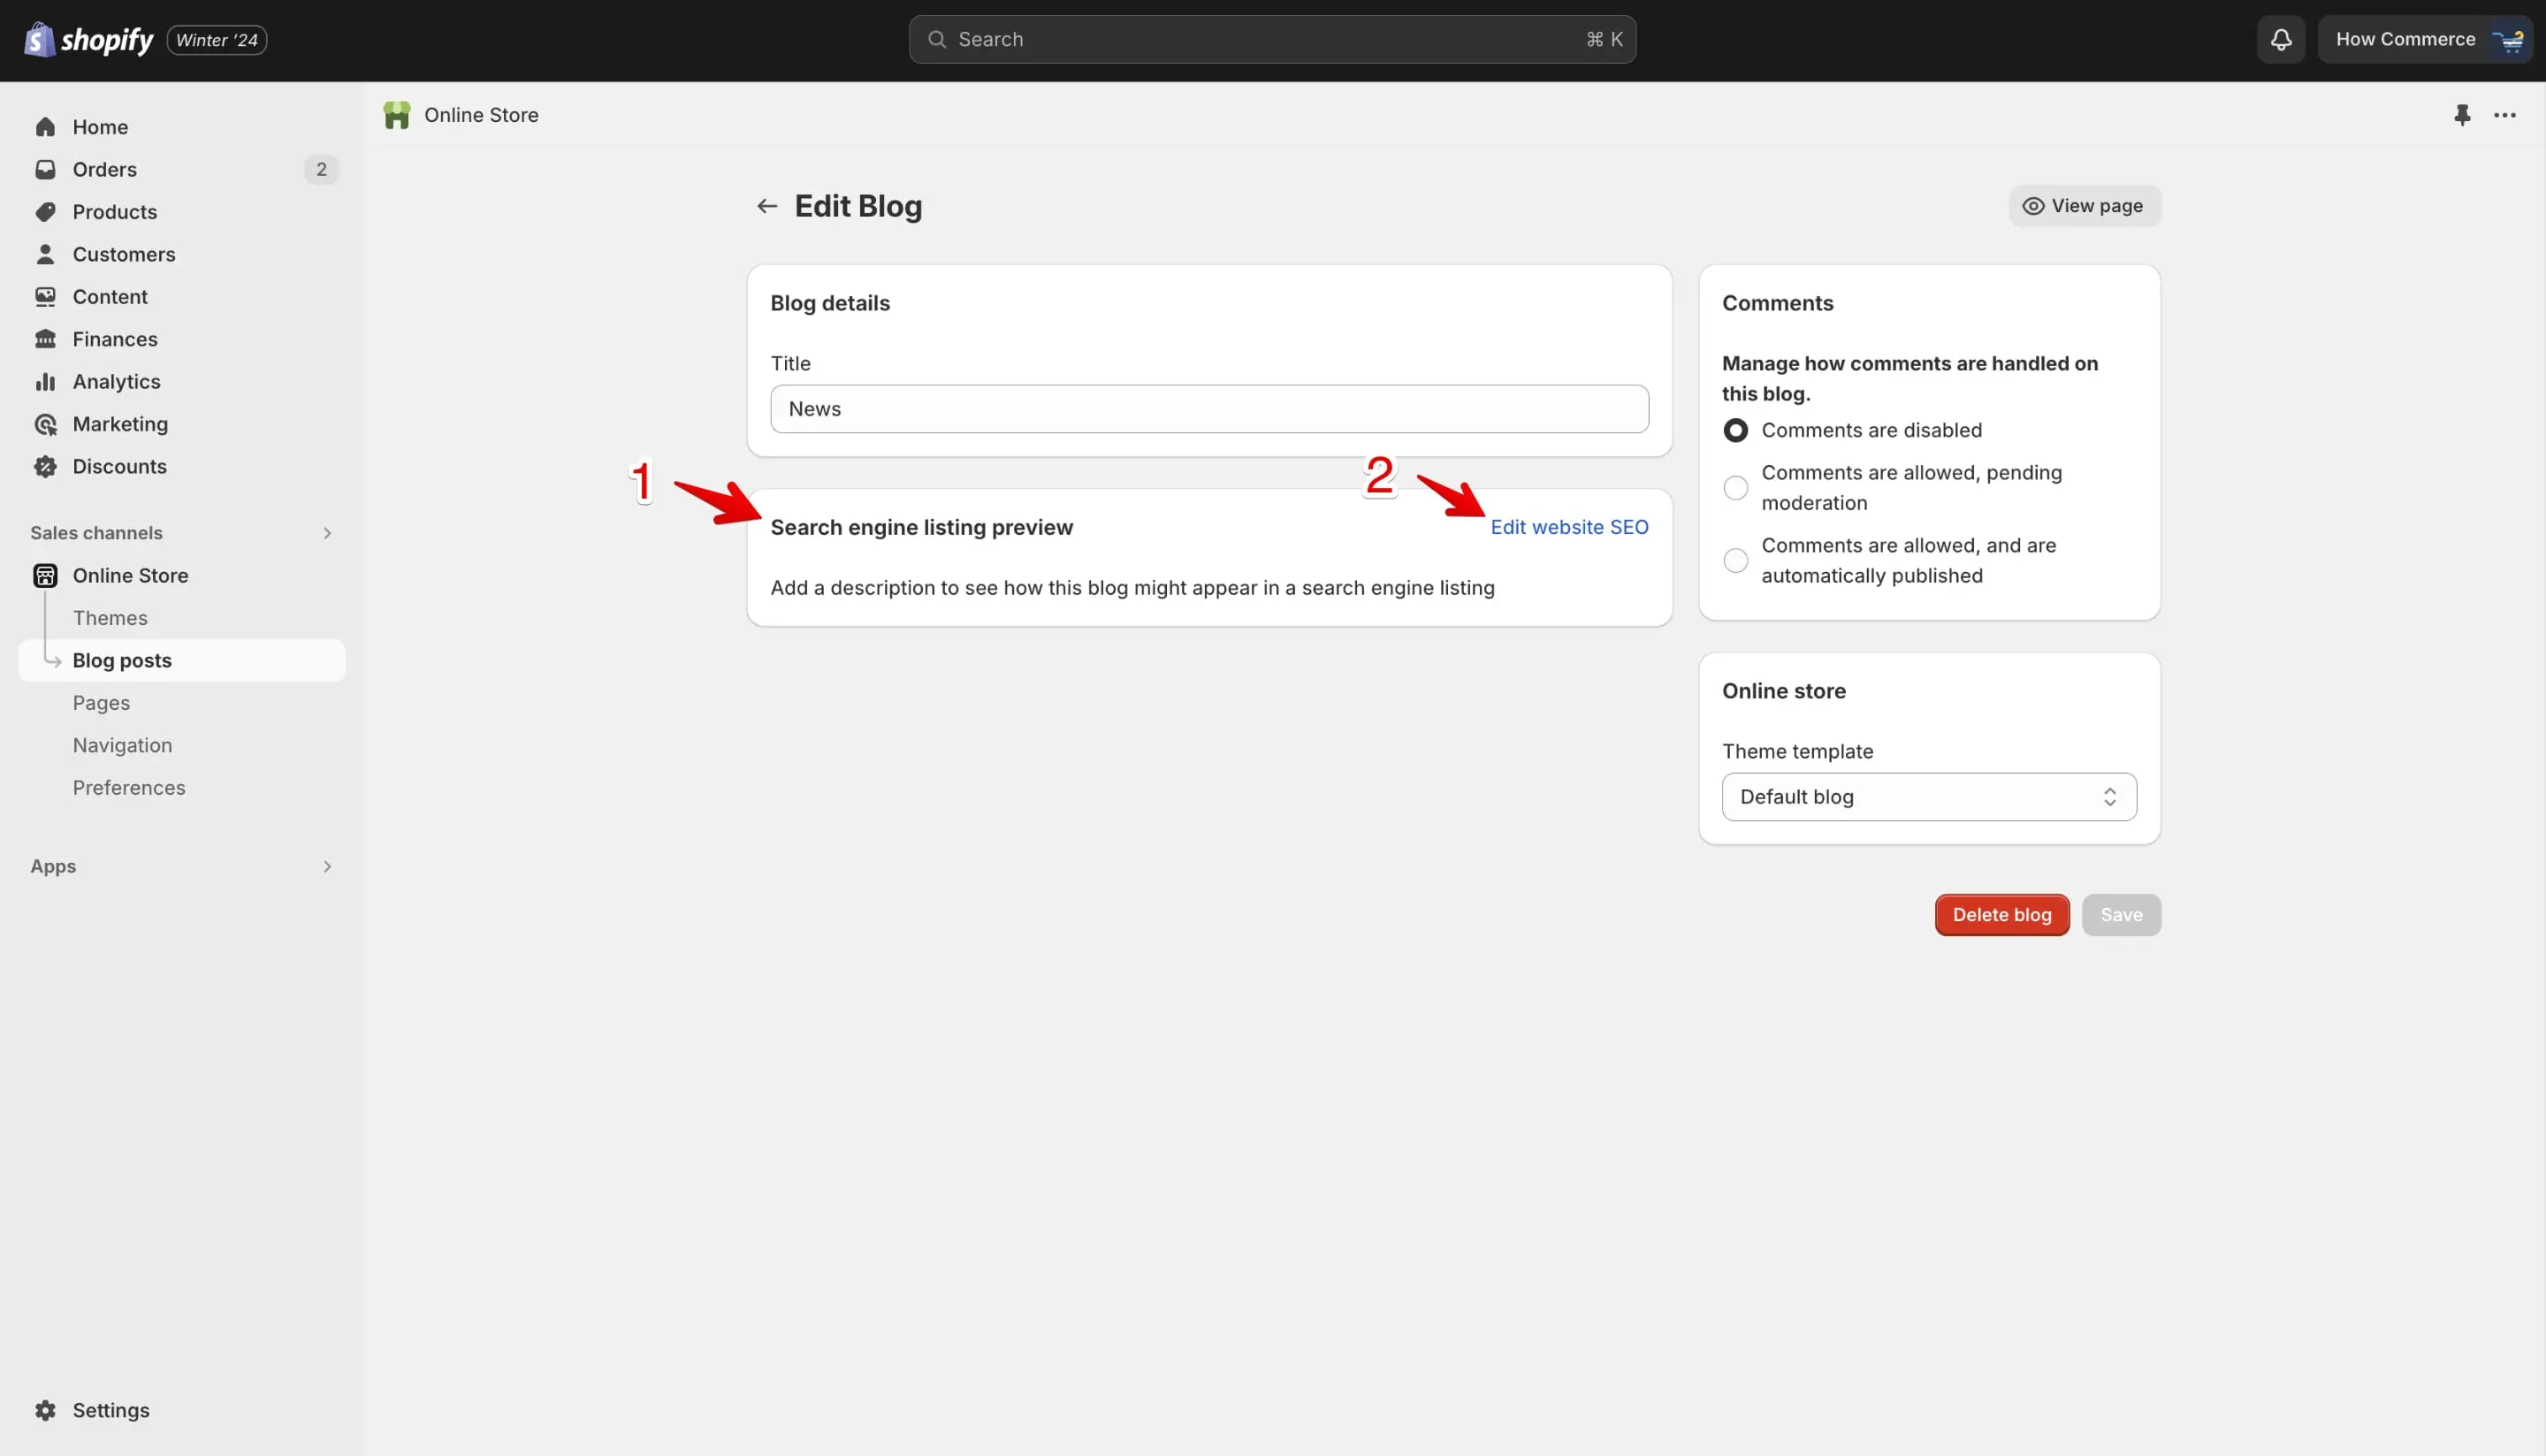Expand the Apps chevron
The width and height of the screenshot is (2546, 1456).
coord(327,866)
